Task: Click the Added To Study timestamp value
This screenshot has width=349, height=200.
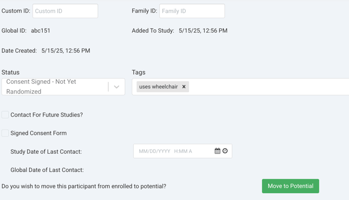Action: (x=203, y=31)
